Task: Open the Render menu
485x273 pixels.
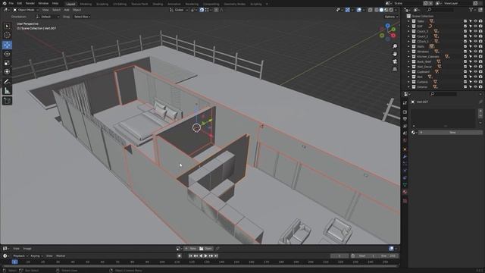Action: tap(30, 3)
